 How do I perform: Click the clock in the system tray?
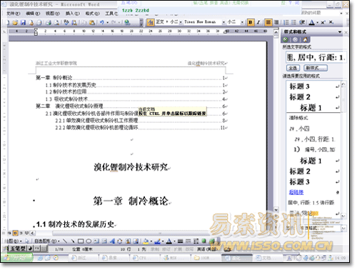coord(340,258)
